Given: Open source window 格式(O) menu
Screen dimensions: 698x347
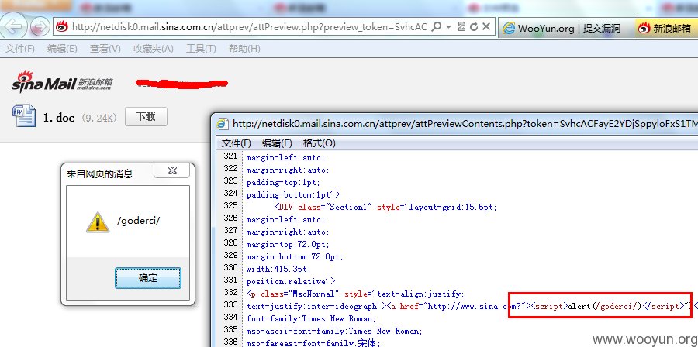Looking at the screenshot, I should tap(320, 143).
